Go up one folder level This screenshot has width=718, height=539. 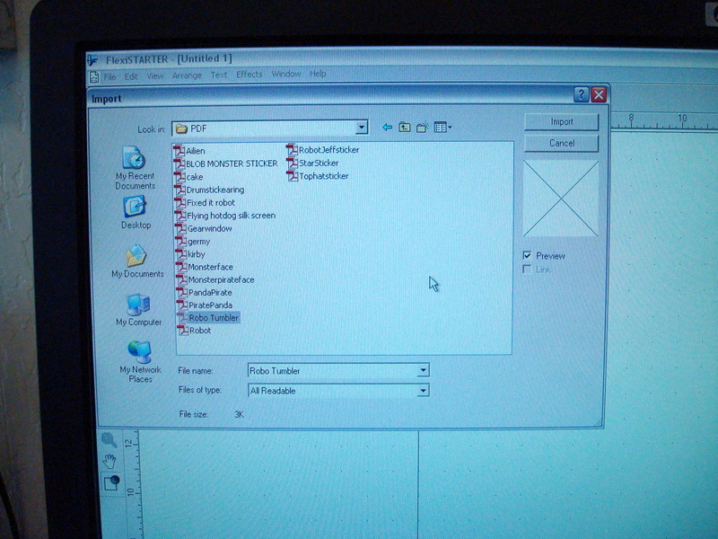point(405,127)
